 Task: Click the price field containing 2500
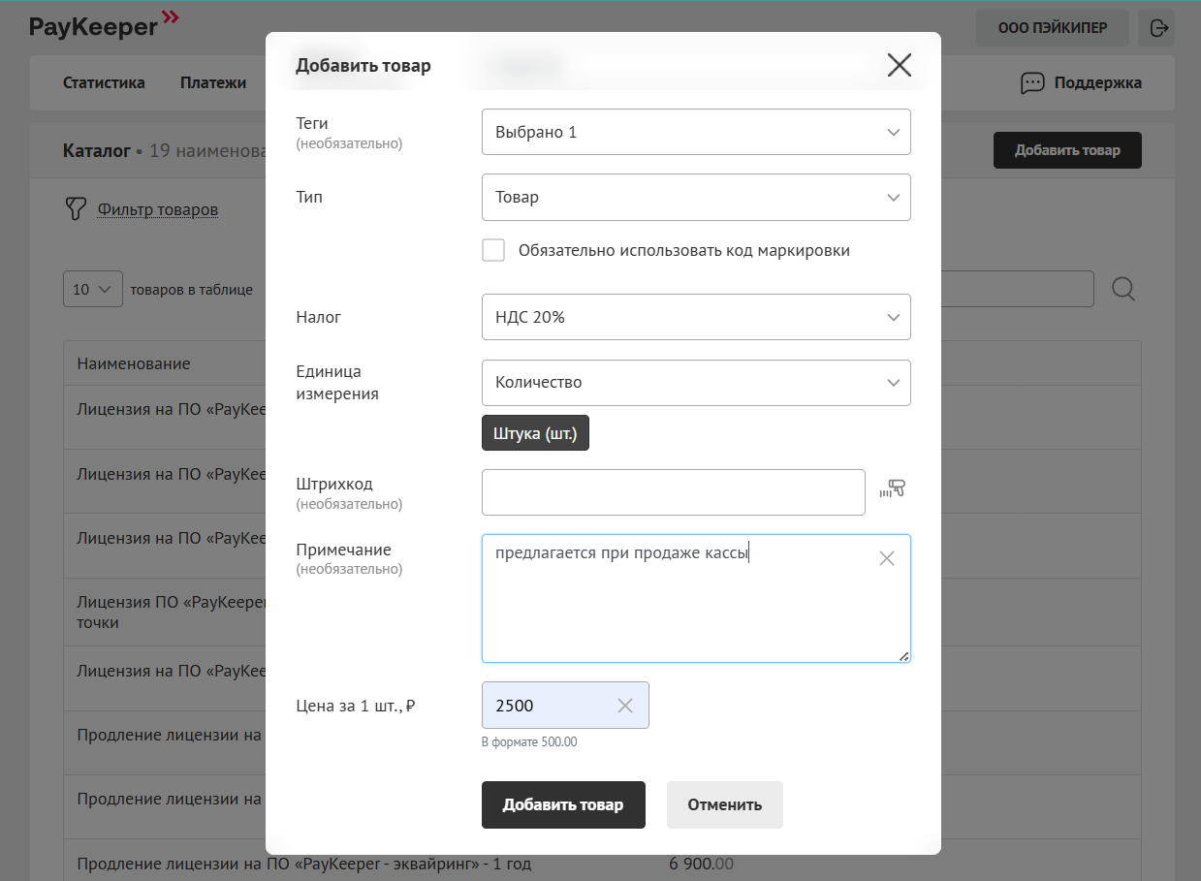pyautogui.click(x=565, y=706)
